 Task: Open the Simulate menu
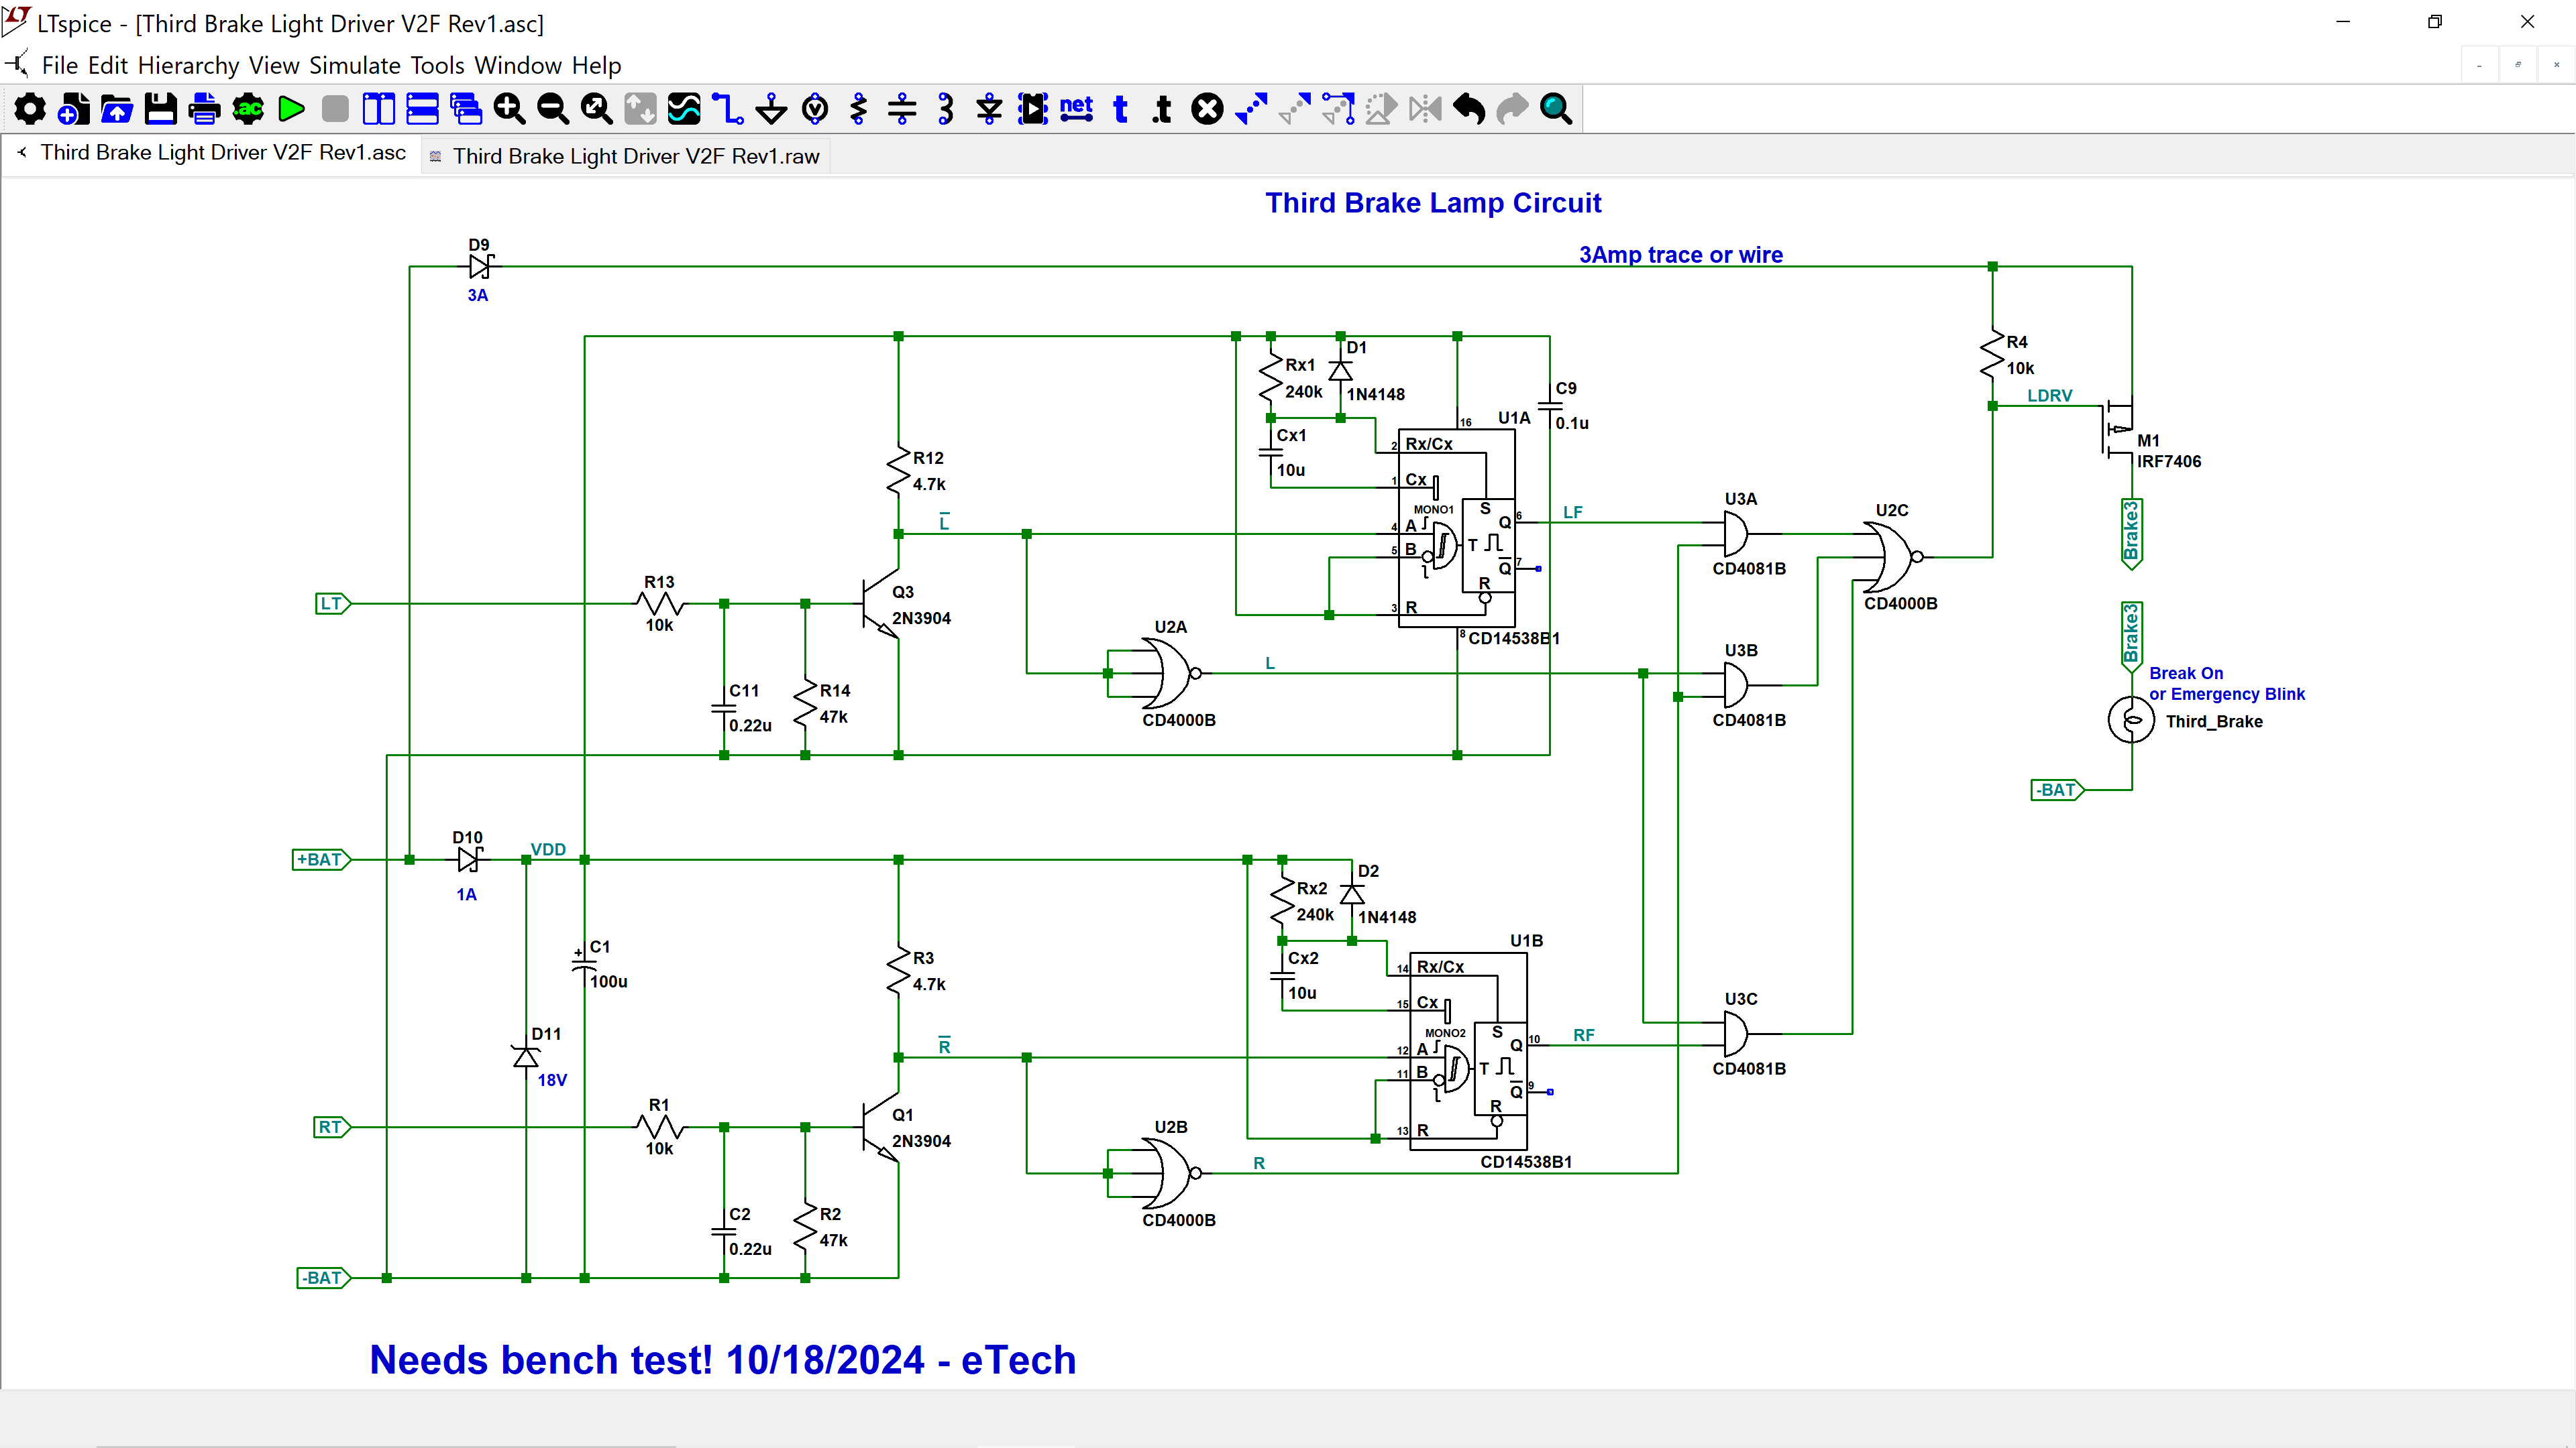(355, 66)
